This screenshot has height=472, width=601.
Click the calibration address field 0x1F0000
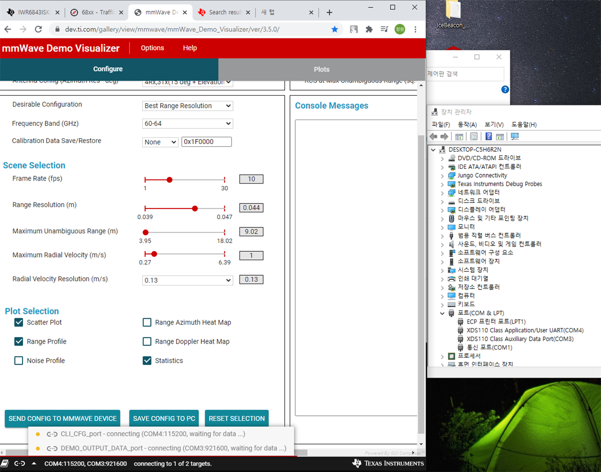pyautogui.click(x=206, y=142)
